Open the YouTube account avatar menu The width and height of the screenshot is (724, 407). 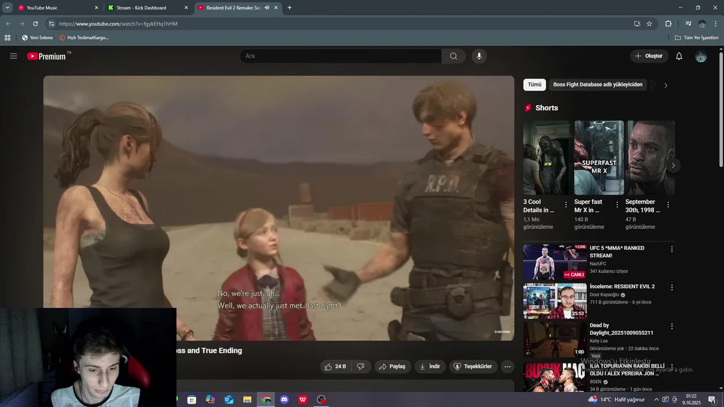701,56
